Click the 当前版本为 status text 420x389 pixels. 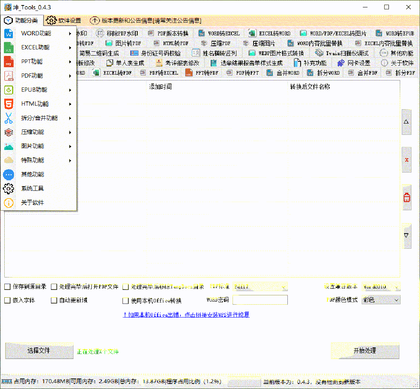[312, 382]
